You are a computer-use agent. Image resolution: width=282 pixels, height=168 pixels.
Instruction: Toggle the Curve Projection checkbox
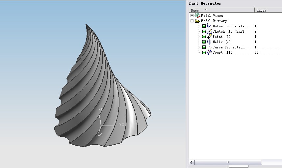(x=204, y=47)
